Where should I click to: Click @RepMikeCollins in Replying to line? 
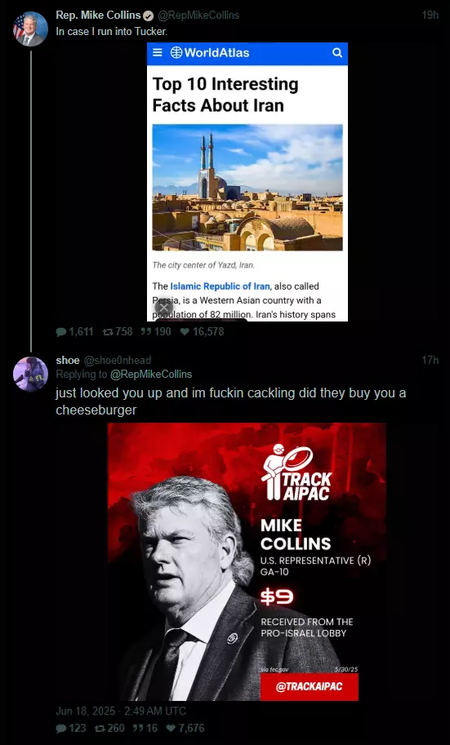[151, 375]
